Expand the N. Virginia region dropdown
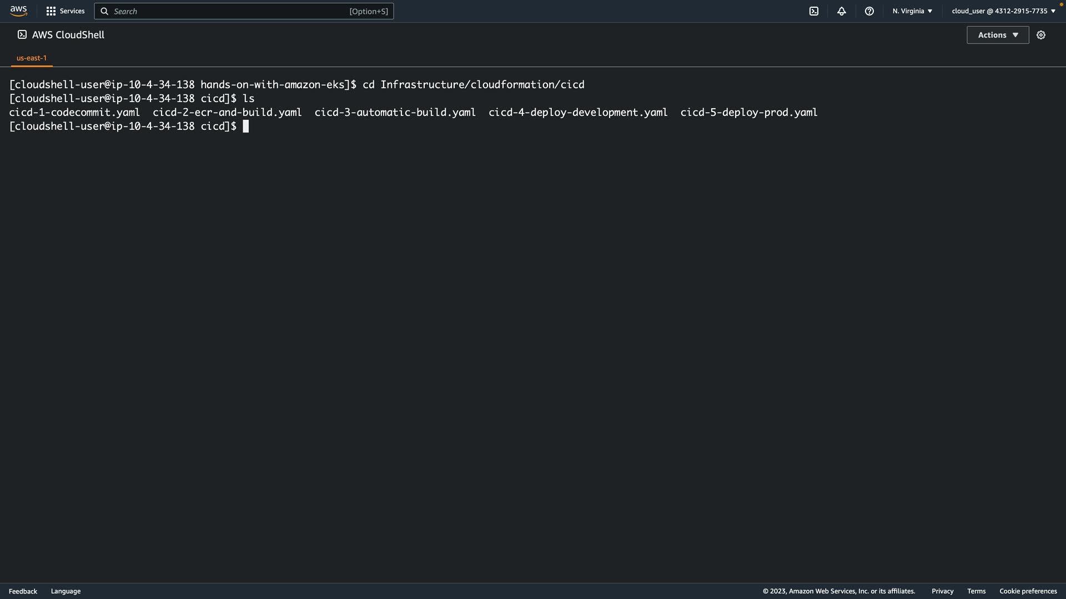The width and height of the screenshot is (1066, 599). [912, 11]
